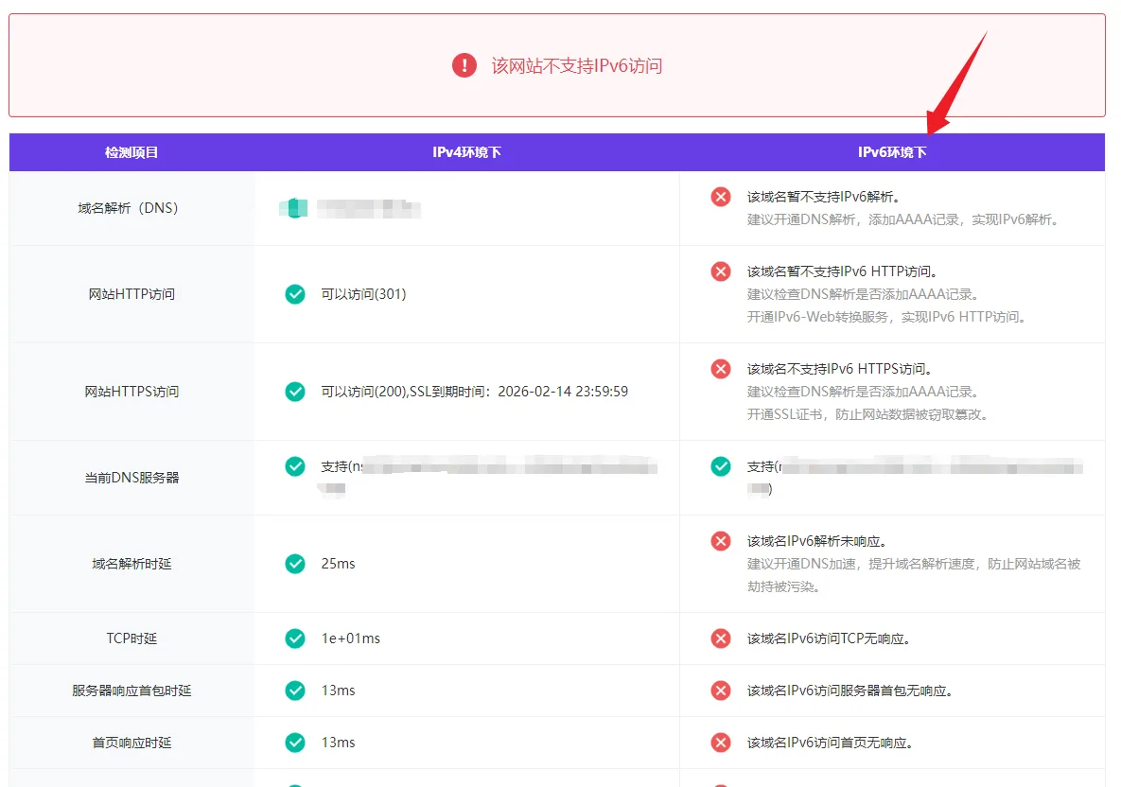This screenshot has width=1121, height=787.
Task: Click green check icon beside 1e+01ms
Action: point(294,638)
